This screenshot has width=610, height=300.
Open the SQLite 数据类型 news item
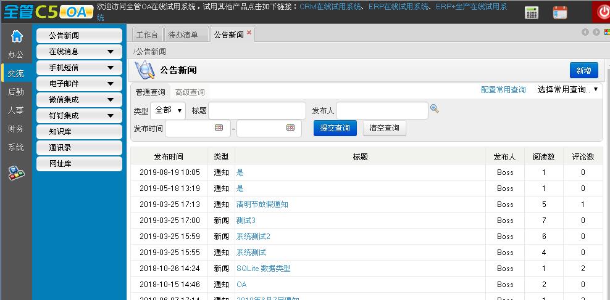(x=264, y=269)
